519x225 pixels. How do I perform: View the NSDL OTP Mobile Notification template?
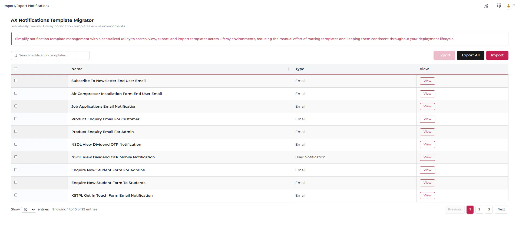pyautogui.click(x=427, y=157)
